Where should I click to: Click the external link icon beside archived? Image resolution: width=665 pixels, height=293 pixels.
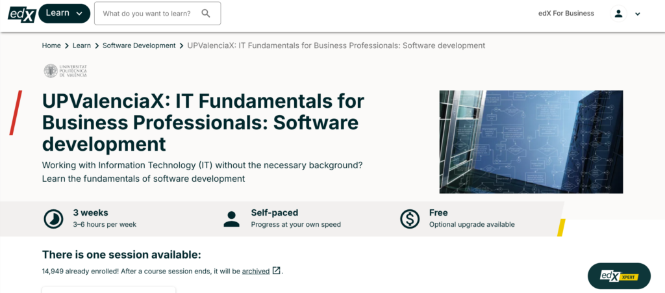277,271
